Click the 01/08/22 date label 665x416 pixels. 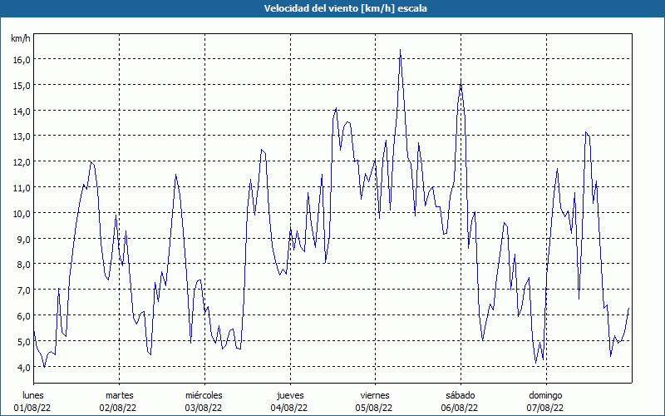tap(32, 408)
